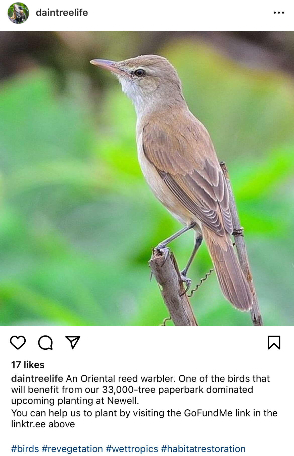This screenshot has width=294, height=456.
Task: Share the post via paper plane icon
Action: (x=73, y=342)
